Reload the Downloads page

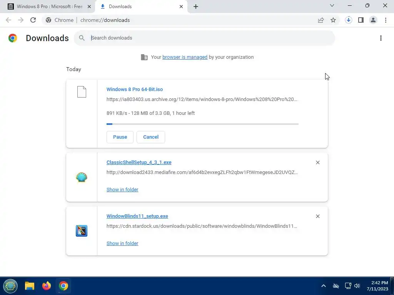[33, 20]
